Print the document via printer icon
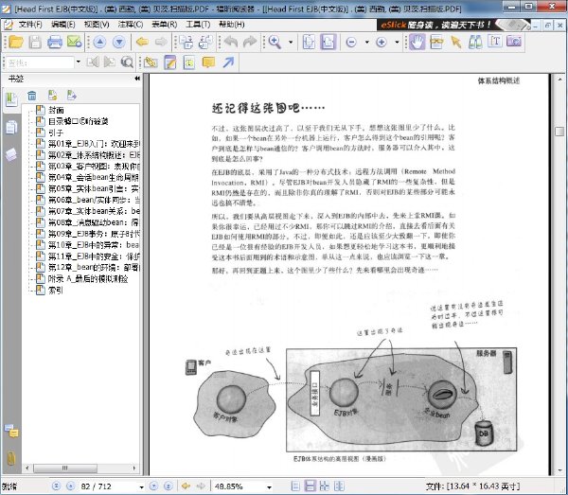The image size is (568, 495). coord(55,42)
